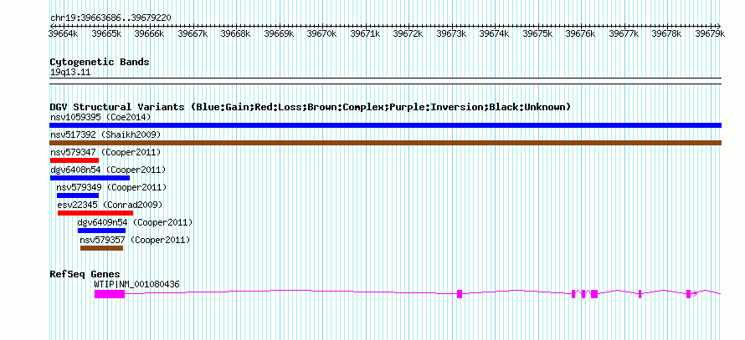Image resolution: width=745 pixels, height=340 pixels.
Task: Click the last WTIP exon with arrow
Action: [688, 294]
